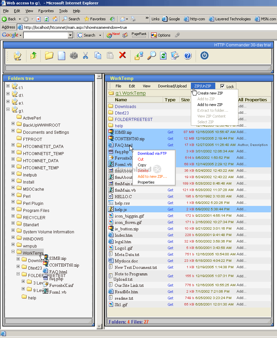Open search with magnifying glass icon
This screenshot has width=277, height=338.
(x=152, y=56)
